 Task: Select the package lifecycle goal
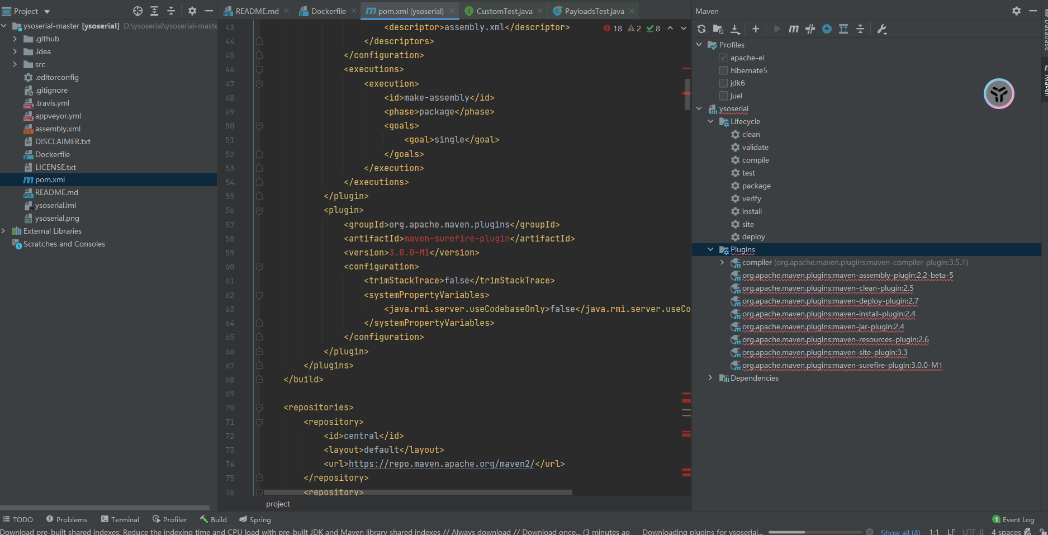pos(756,186)
